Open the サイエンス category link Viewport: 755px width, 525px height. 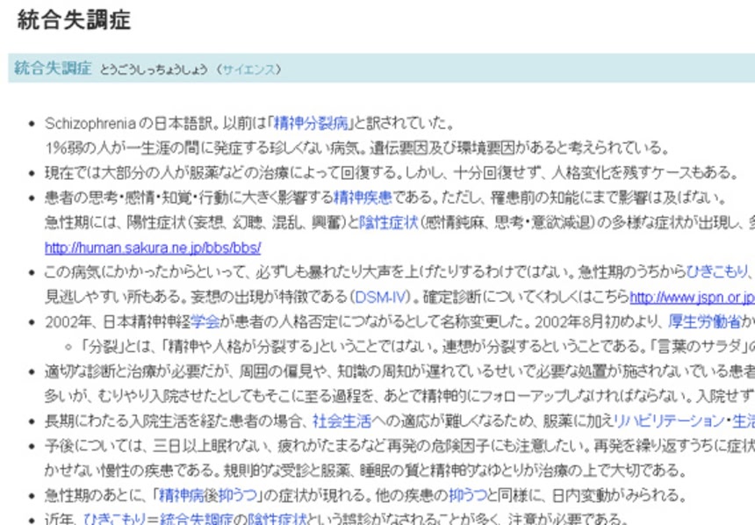tap(249, 69)
